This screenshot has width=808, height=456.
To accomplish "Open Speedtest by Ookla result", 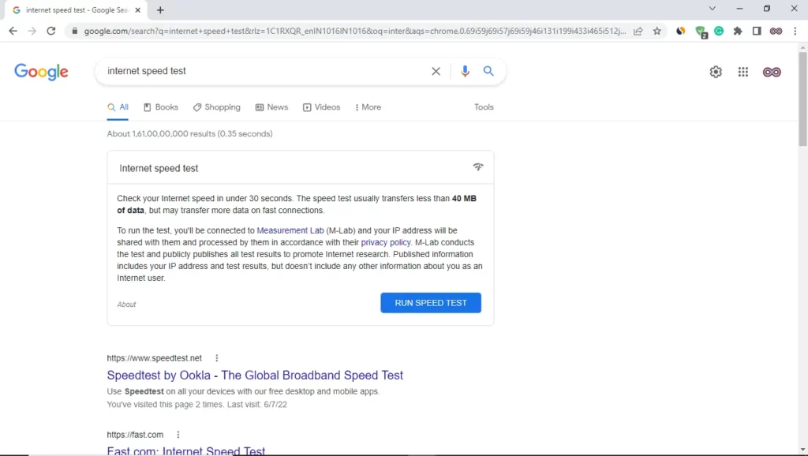I will pyautogui.click(x=255, y=375).
